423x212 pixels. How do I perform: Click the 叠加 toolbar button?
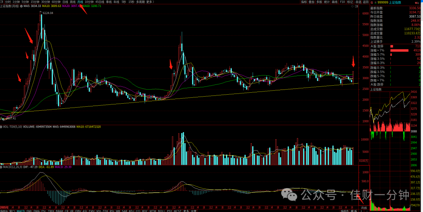[x=312, y=2]
